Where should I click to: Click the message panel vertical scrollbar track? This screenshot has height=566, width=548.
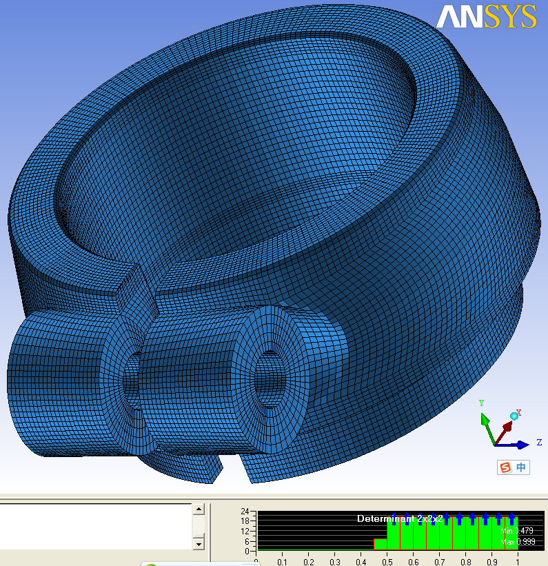point(199,526)
